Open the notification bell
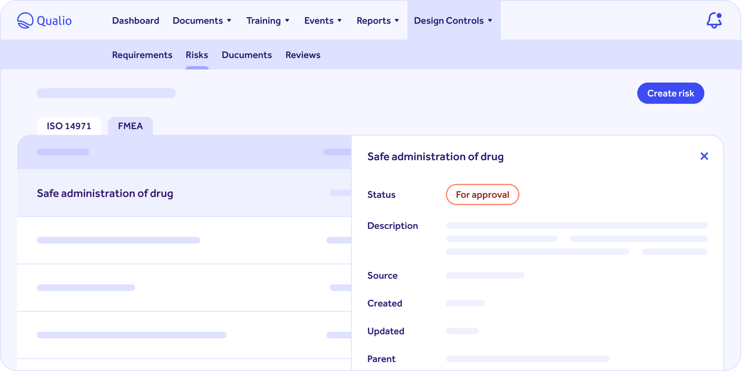Screen dimensions: 742x371 pyautogui.click(x=714, y=21)
